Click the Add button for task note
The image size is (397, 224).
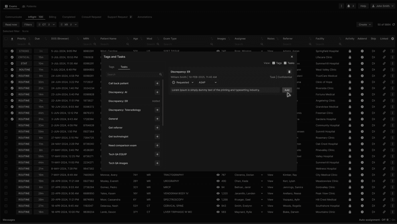coord(287,90)
